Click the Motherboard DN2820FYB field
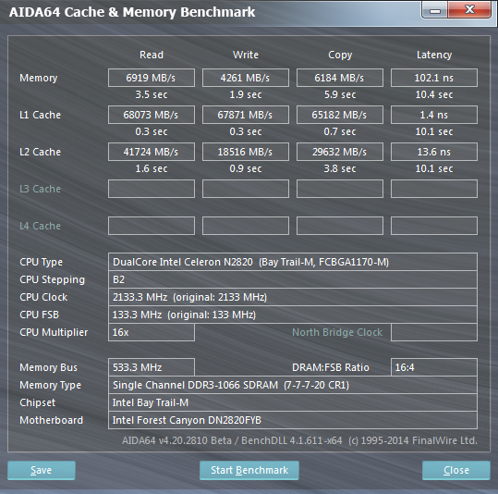This screenshot has height=494, width=498. (293, 420)
